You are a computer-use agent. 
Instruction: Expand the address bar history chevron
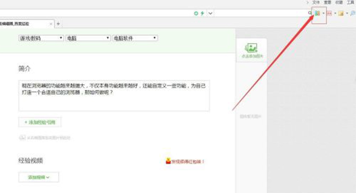pos(210,13)
